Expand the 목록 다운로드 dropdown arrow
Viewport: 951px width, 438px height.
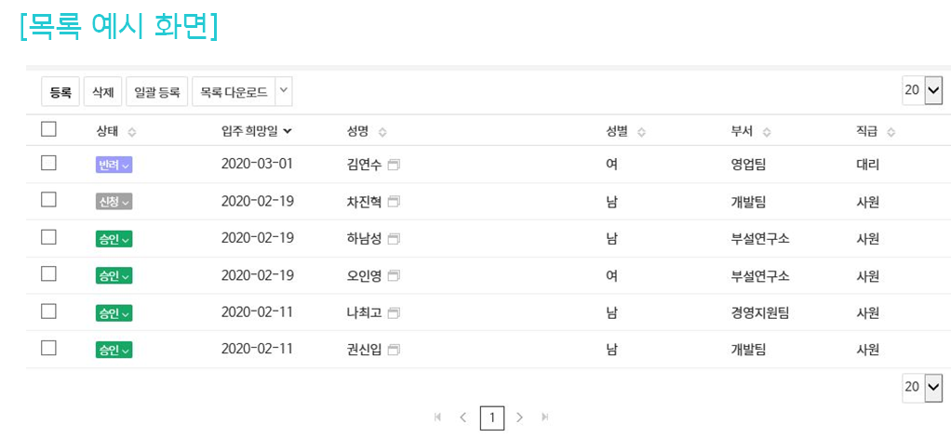[x=284, y=91]
